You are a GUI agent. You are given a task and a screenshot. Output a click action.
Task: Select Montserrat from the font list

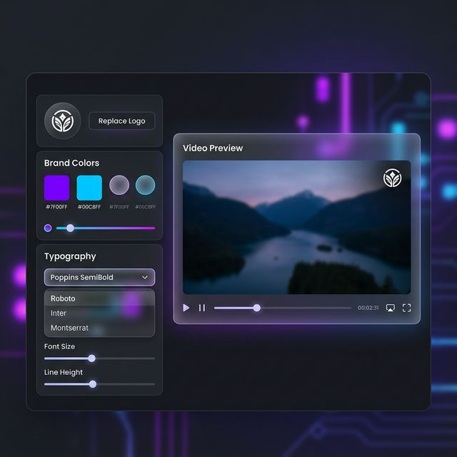click(100, 328)
